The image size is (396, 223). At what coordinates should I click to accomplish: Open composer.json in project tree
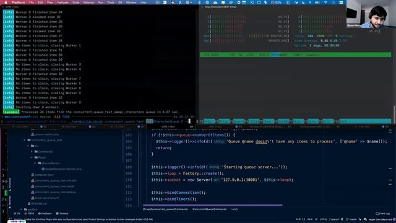(x=42, y=175)
